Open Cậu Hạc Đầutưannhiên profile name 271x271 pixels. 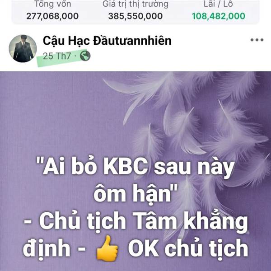pyautogui.click(x=107, y=41)
